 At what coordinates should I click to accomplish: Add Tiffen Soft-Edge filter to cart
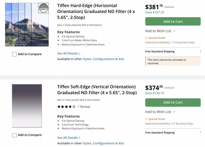coord(173,102)
